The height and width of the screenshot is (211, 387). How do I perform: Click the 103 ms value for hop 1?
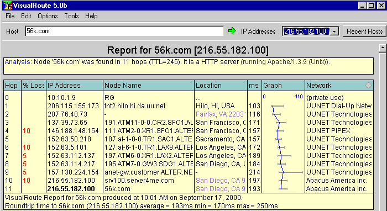pyautogui.click(x=255, y=106)
